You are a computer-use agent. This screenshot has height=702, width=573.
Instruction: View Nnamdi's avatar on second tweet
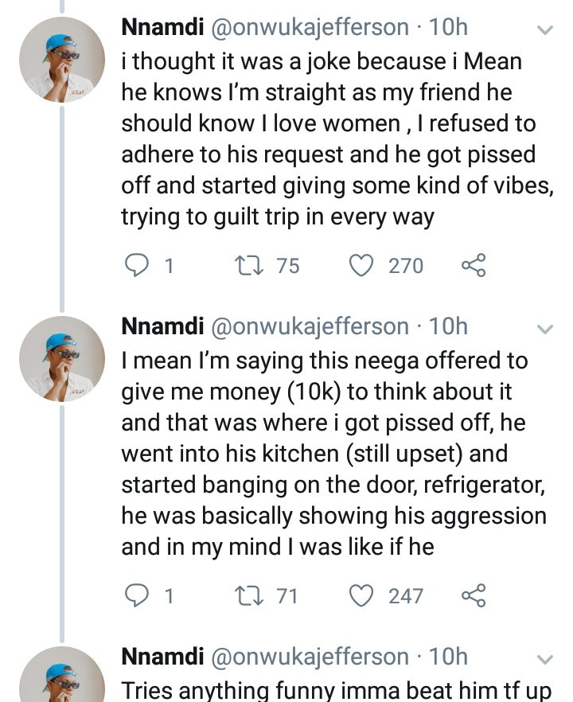click(62, 359)
